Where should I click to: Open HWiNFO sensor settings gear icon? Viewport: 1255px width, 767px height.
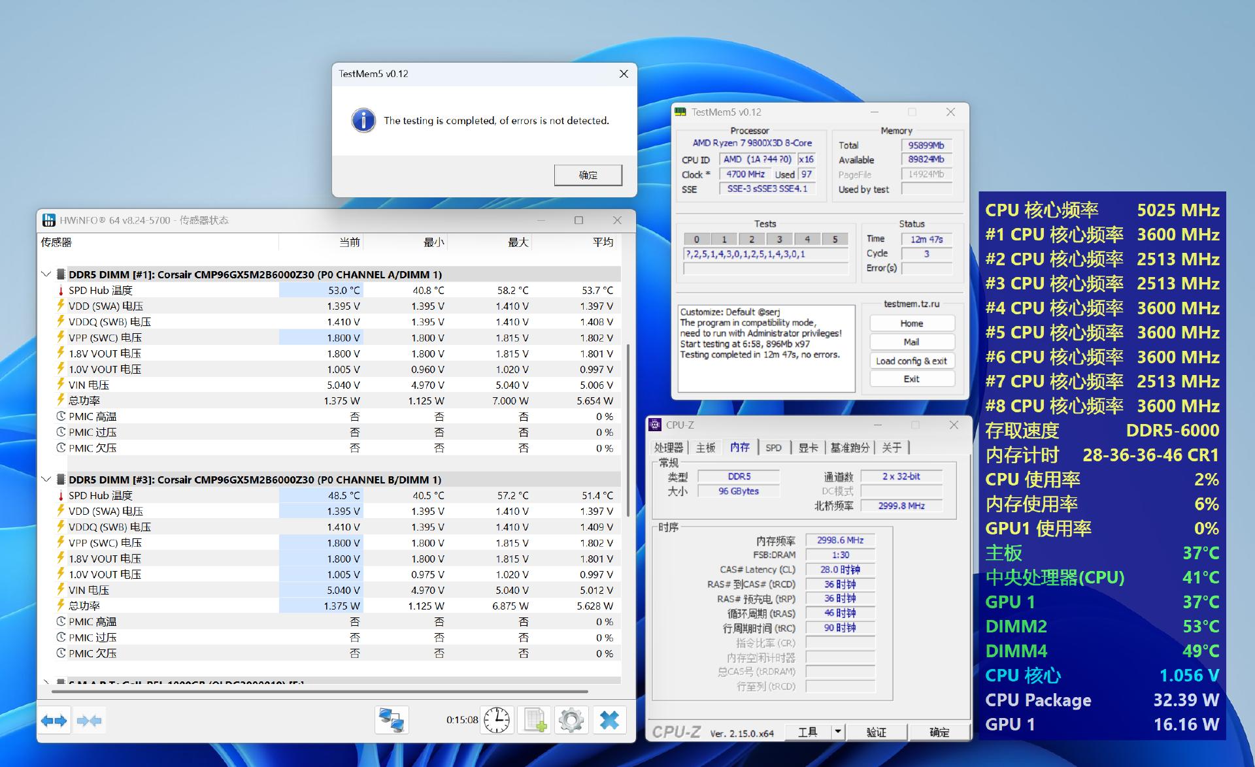[x=571, y=720]
